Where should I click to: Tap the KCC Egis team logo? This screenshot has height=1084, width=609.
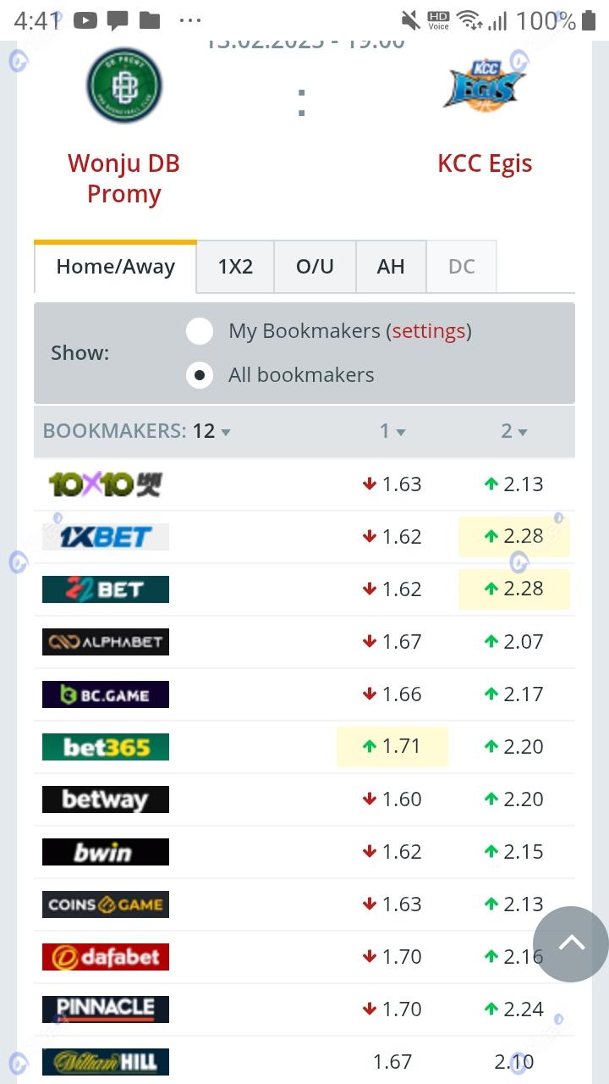coord(485,86)
